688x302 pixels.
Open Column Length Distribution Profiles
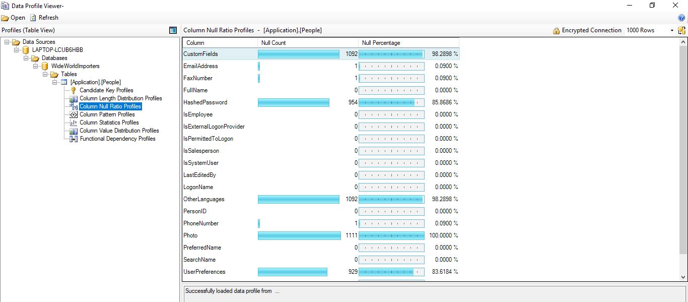(121, 98)
